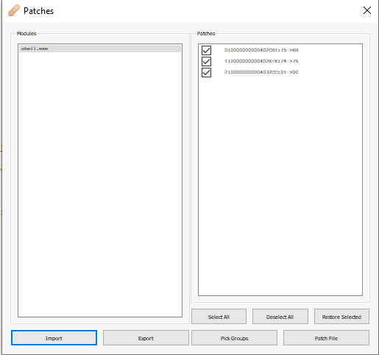
Task: Open Pick Groups
Action: [234, 338]
